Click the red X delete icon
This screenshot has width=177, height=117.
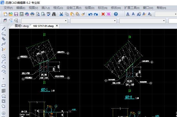[x=103, y=14]
